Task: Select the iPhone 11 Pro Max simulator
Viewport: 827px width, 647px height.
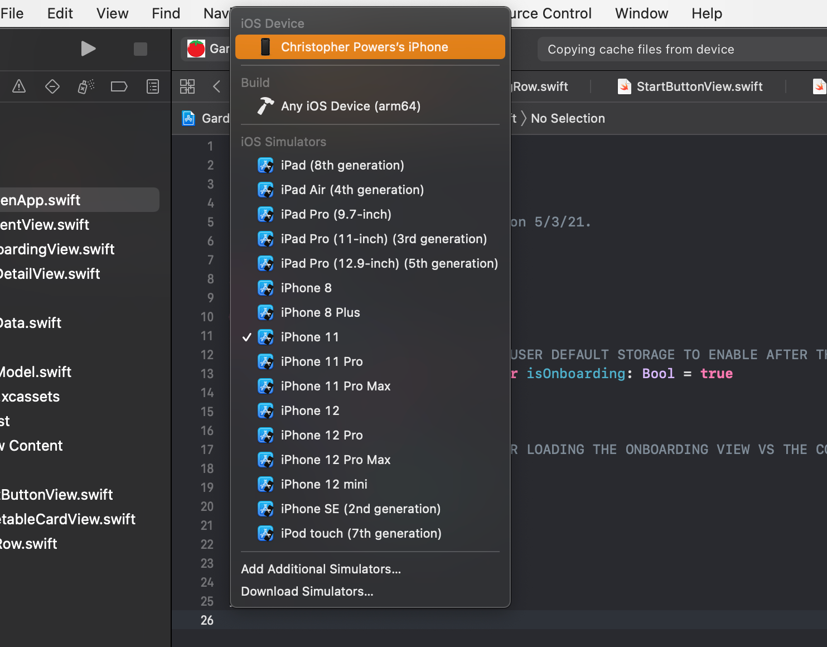Action: pos(370,386)
